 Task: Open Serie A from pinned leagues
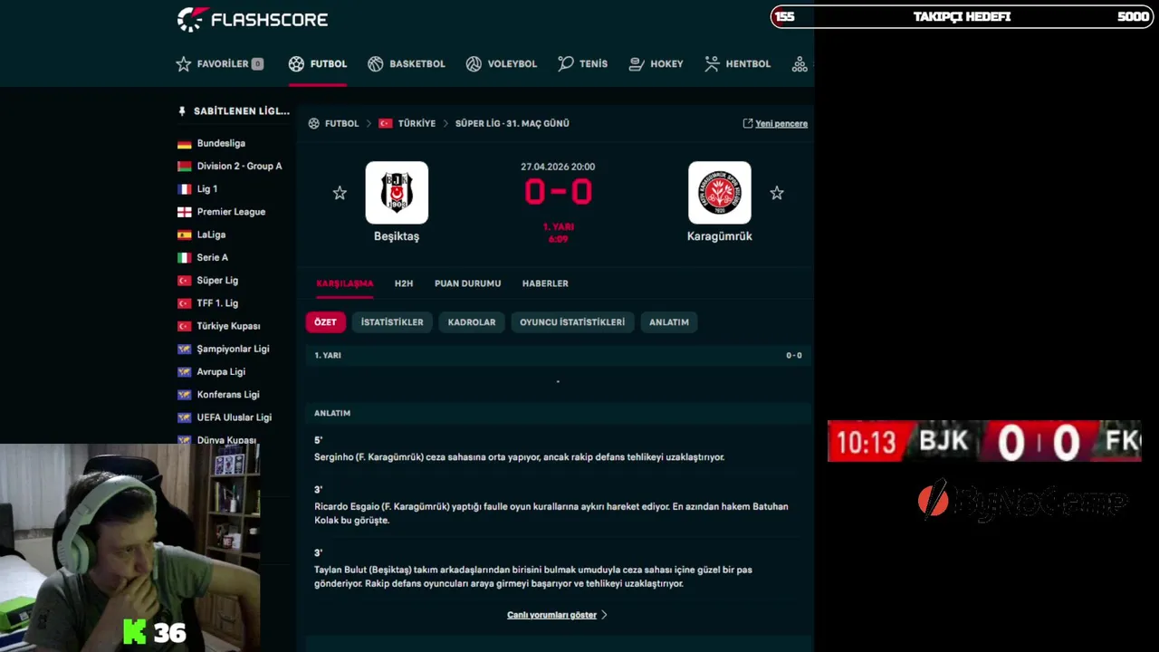(x=203, y=257)
